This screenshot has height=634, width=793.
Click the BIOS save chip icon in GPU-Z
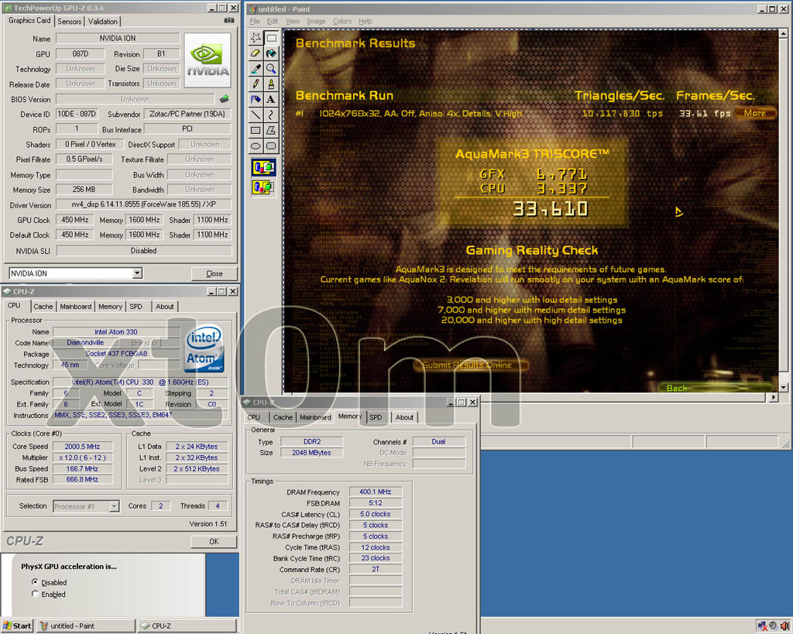[225, 98]
